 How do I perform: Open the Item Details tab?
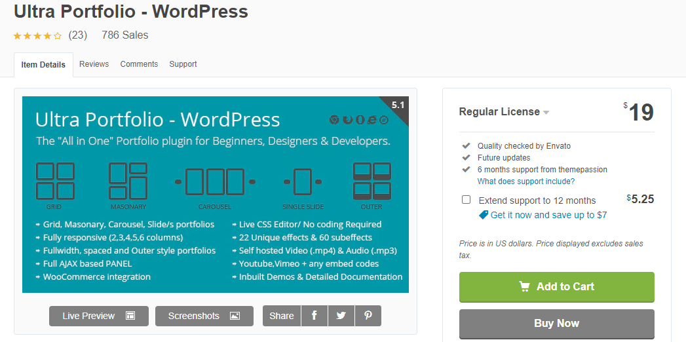(x=43, y=65)
